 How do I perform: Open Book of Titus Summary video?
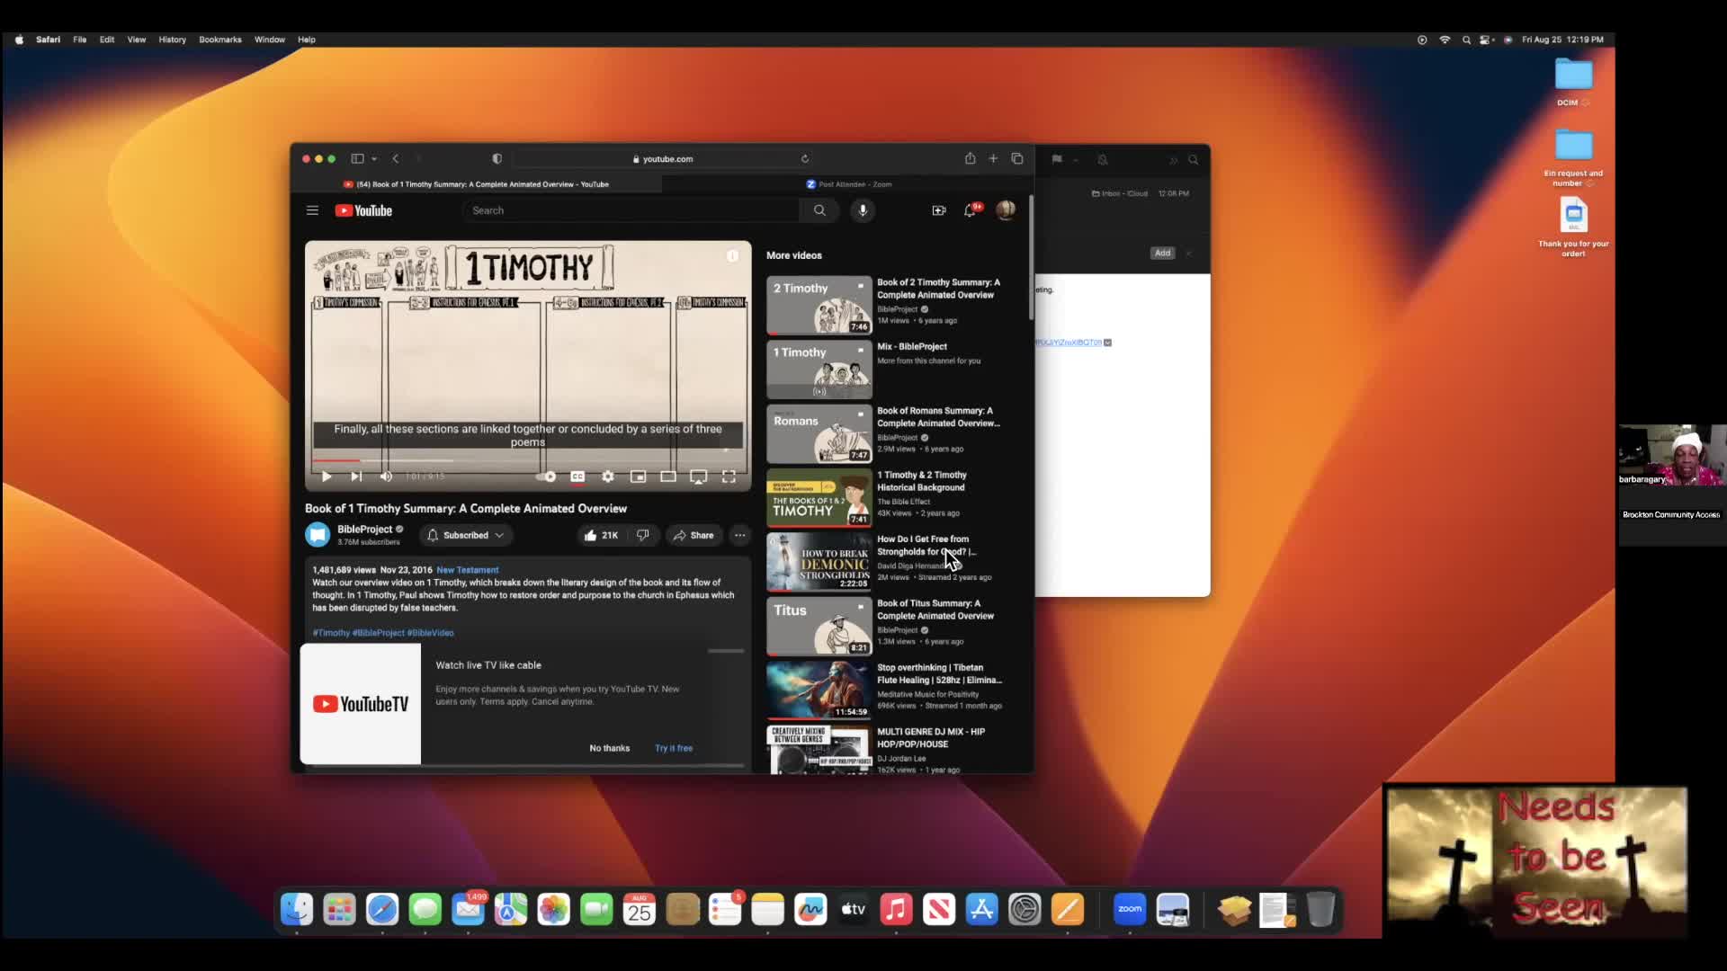935,610
